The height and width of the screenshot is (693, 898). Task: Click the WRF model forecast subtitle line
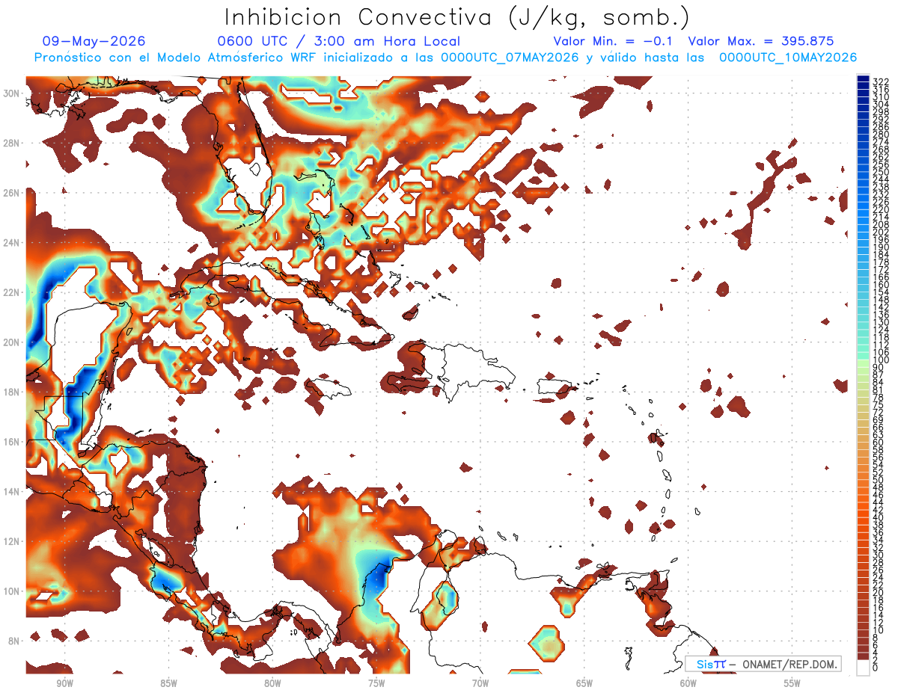click(445, 58)
